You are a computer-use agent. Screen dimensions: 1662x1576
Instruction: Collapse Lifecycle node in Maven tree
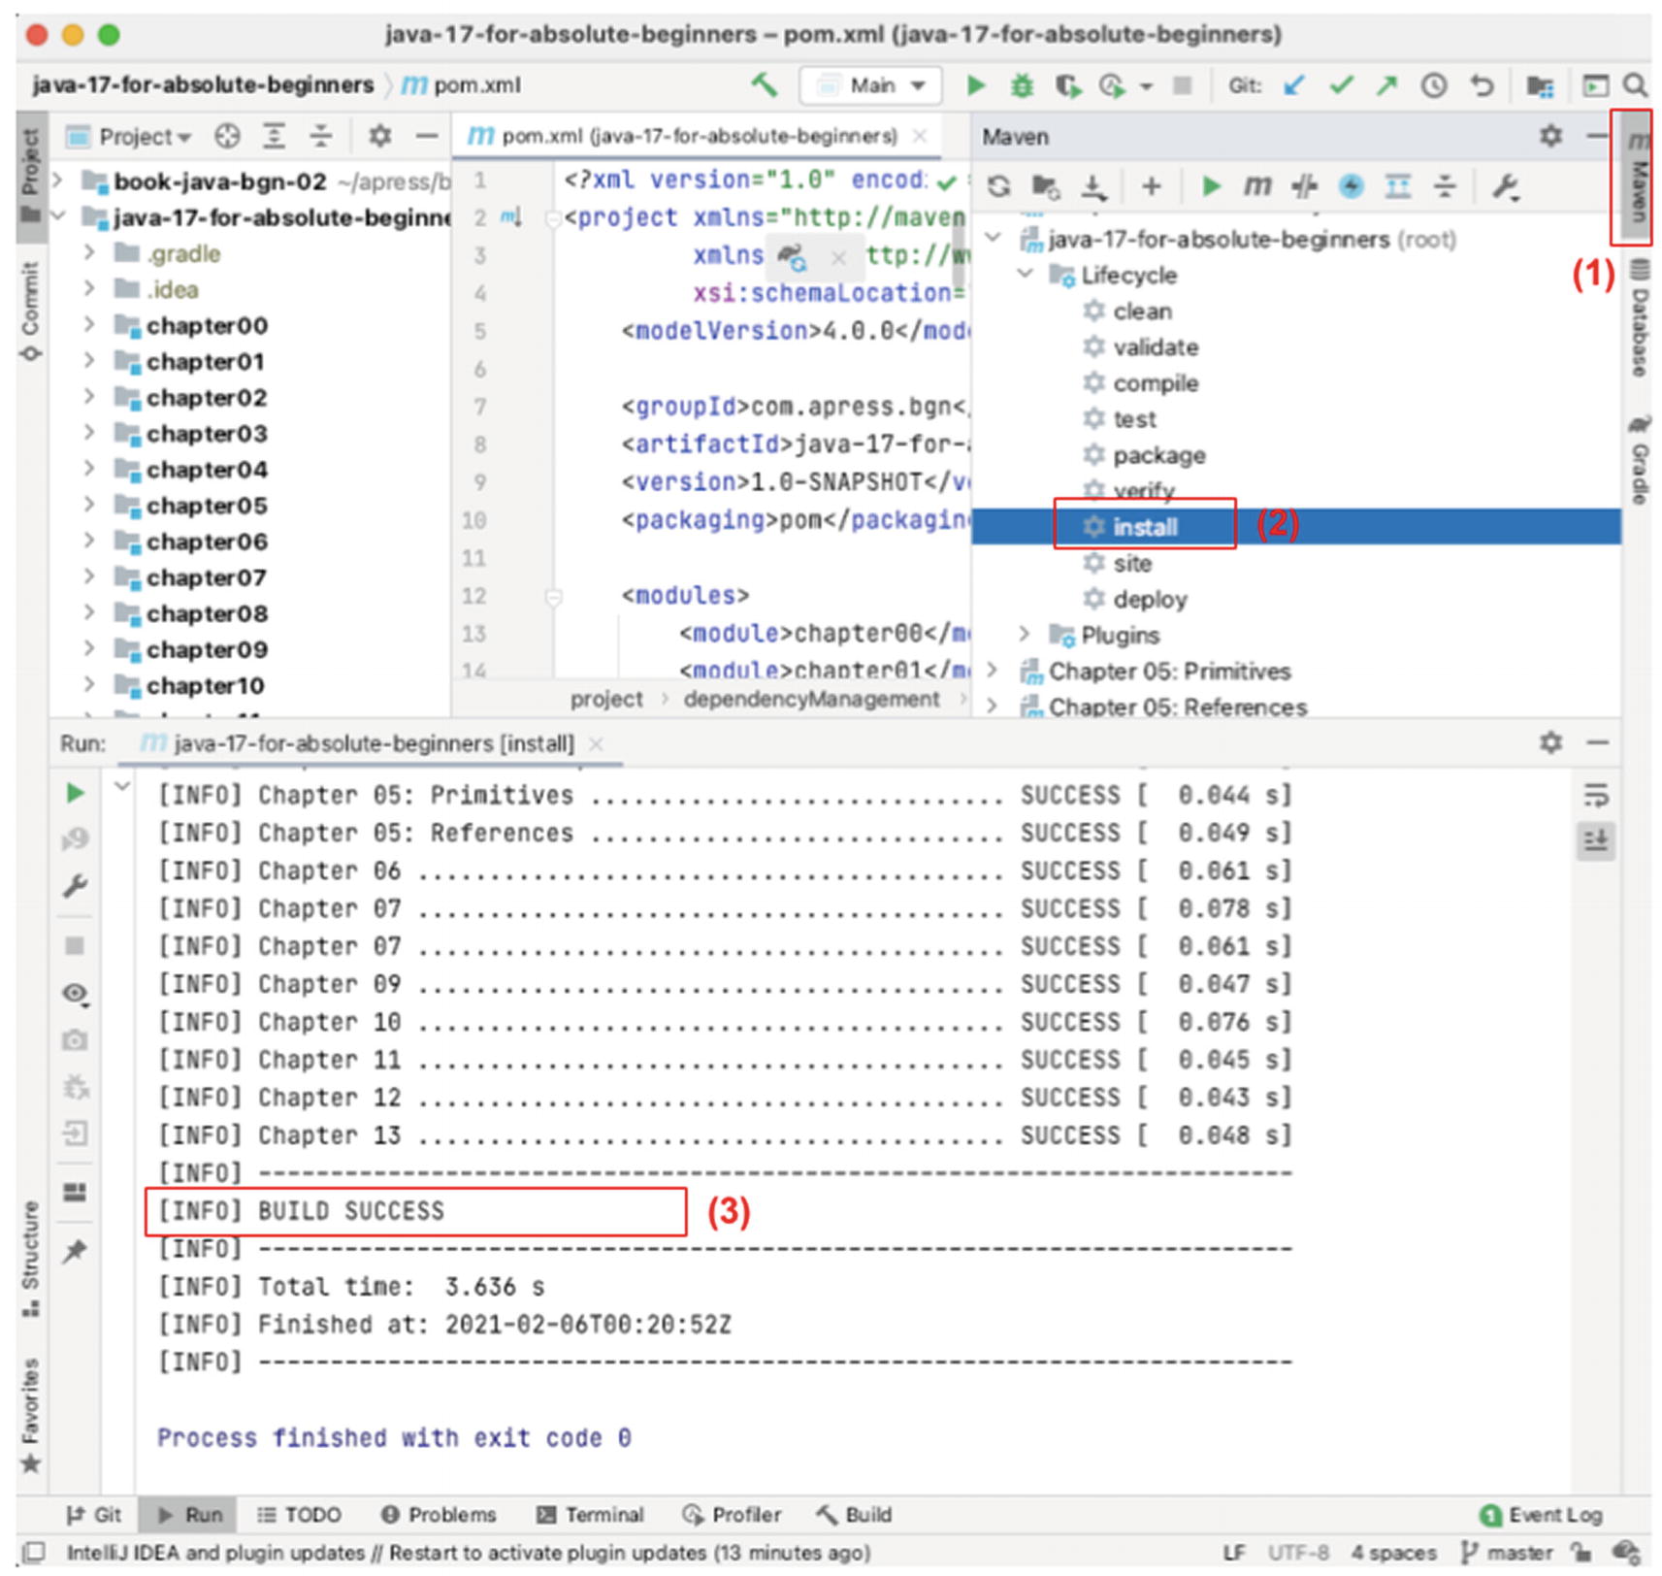coord(1025,275)
